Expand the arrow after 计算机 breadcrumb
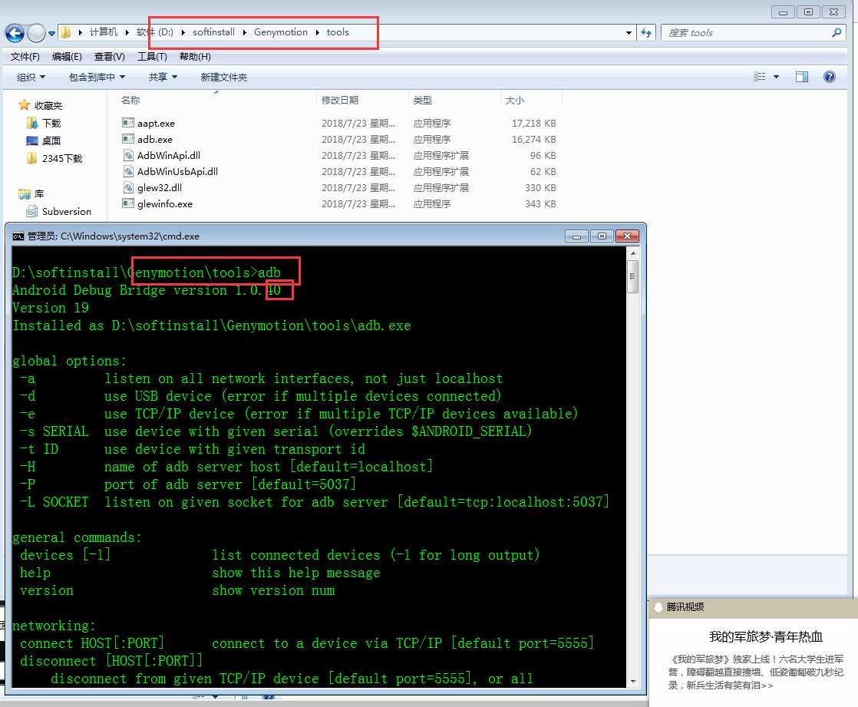Viewport: 858px width, 707px height. (x=127, y=32)
